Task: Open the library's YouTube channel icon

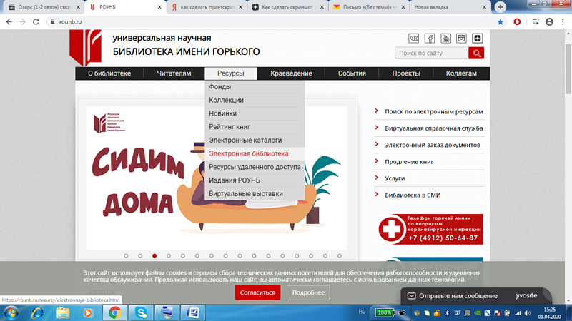Action: (445, 38)
